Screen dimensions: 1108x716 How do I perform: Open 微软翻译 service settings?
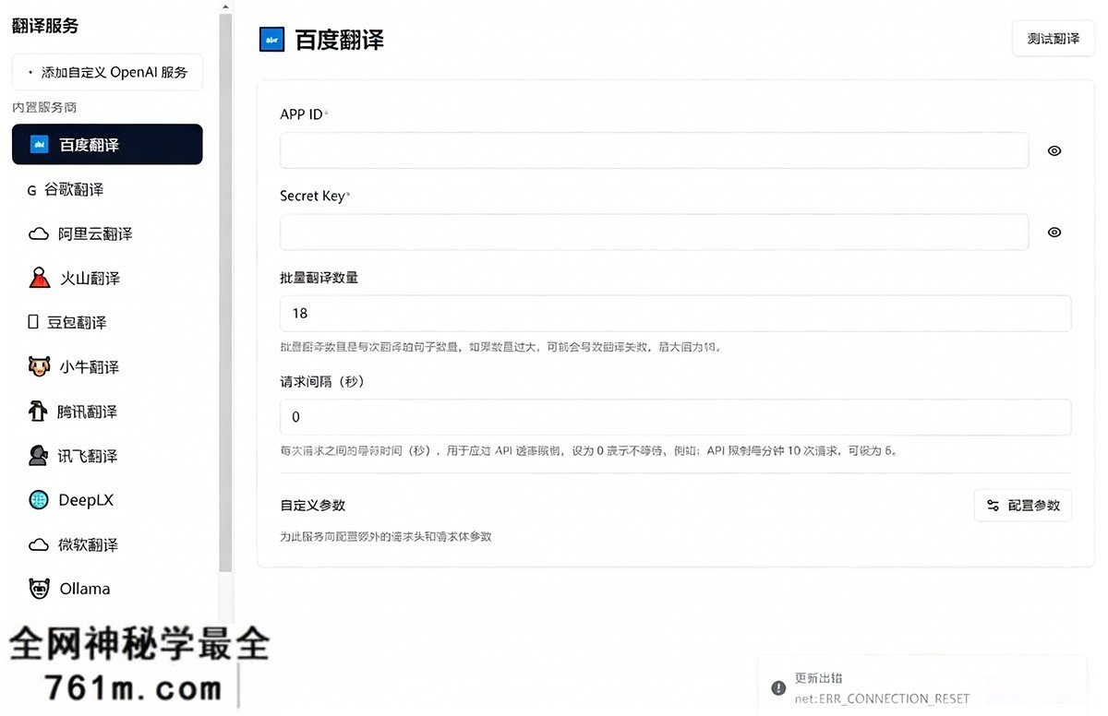[107, 544]
